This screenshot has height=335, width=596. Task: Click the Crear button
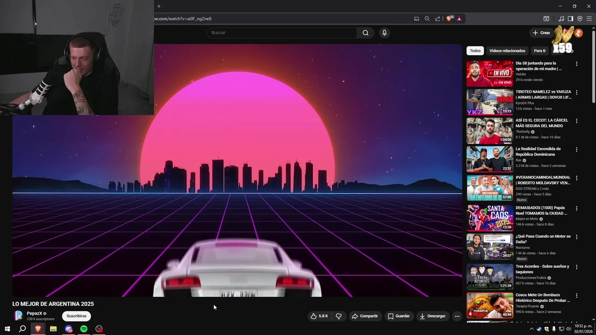542,33
